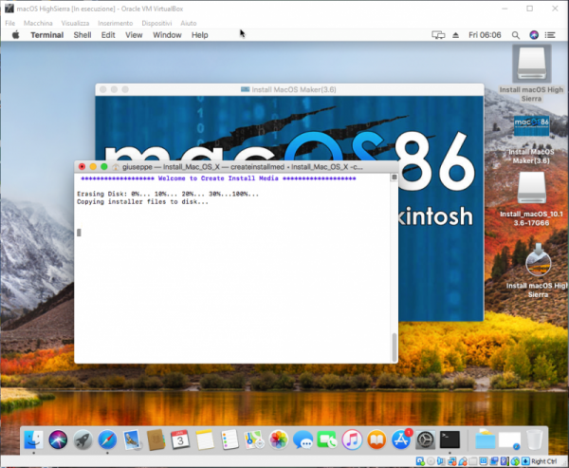Image resolution: width=569 pixels, height=468 pixels.
Task: Click the eject icon in menu bar
Action: click(x=456, y=35)
